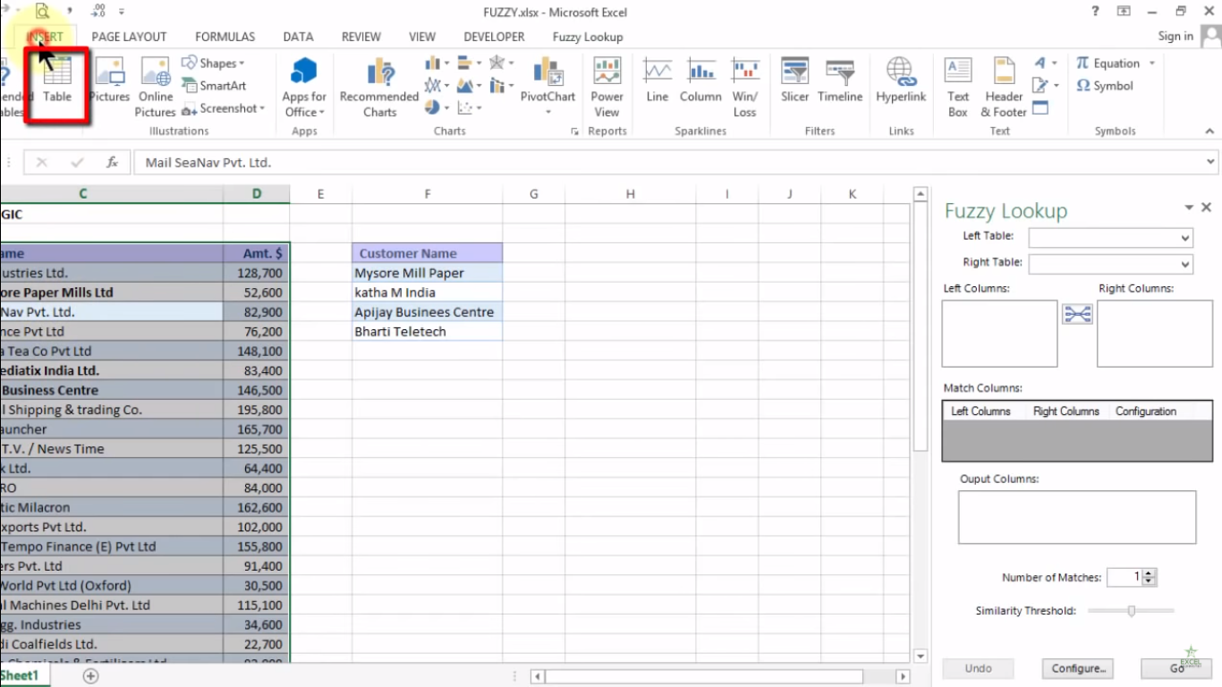This screenshot has width=1222, height=687.
Task: Click Print Preview in Quick Access Toolbar
Action: pyautogui.click(x=42, y=12)
